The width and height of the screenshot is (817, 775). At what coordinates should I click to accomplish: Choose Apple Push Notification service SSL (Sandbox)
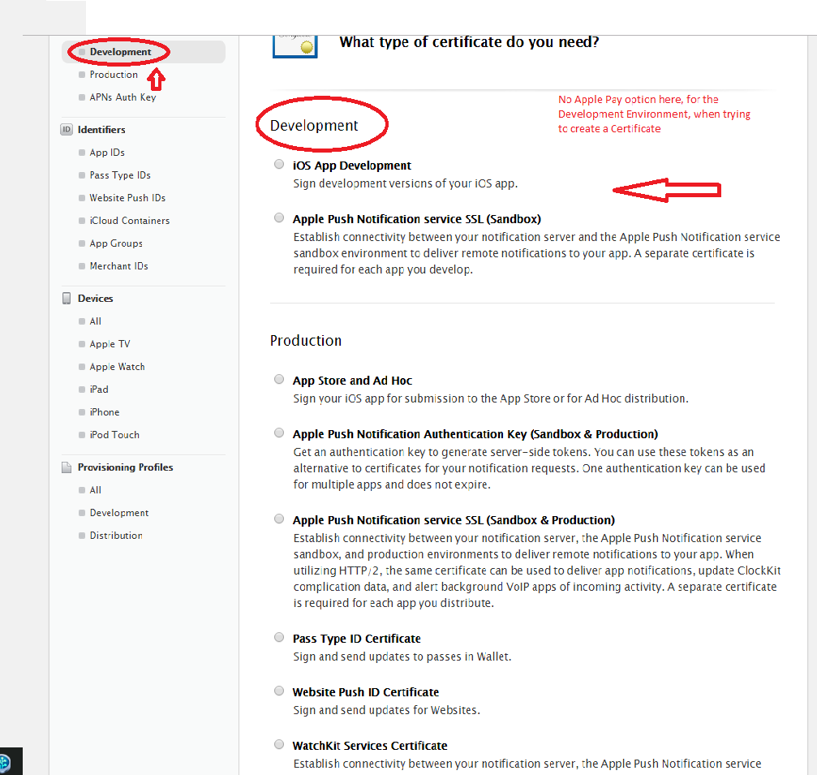click(x=279, y=217)
